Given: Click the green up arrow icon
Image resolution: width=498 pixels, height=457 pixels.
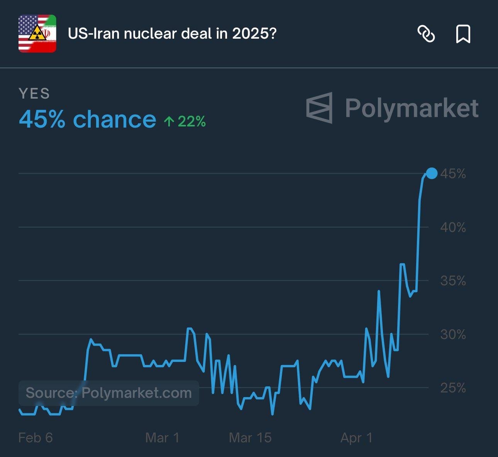Looking at the screenshot, I should coord(169,121).
